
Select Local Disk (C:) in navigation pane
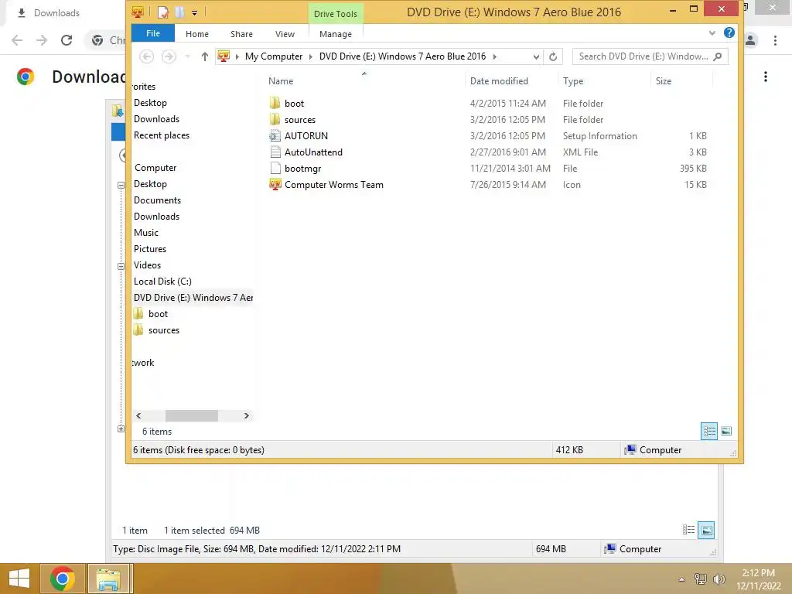click(162, 282)
